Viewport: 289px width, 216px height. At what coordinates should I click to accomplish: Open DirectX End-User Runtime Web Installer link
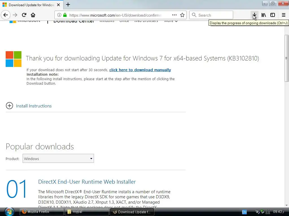(x=87, y=182)
